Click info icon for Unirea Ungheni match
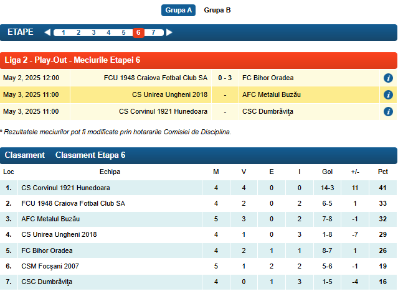The image size is (398, 294). click(x=388, y=95)
